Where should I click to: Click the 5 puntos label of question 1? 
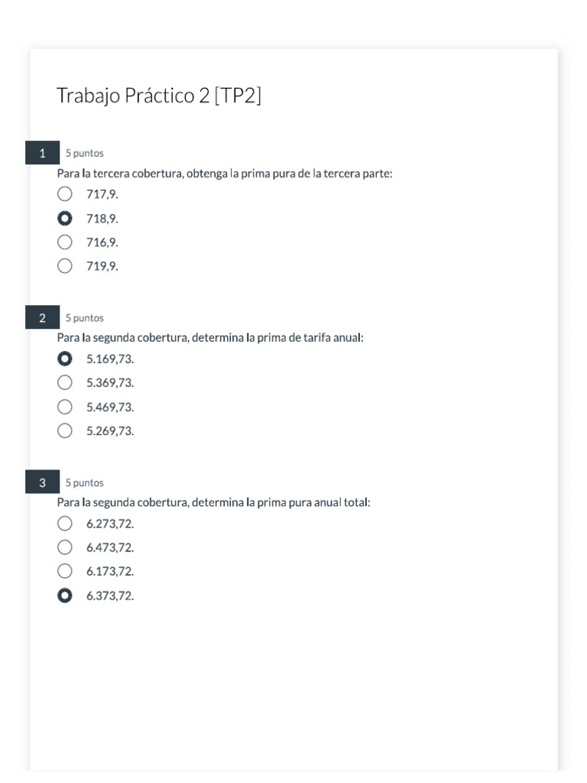[x=84, y=153]
